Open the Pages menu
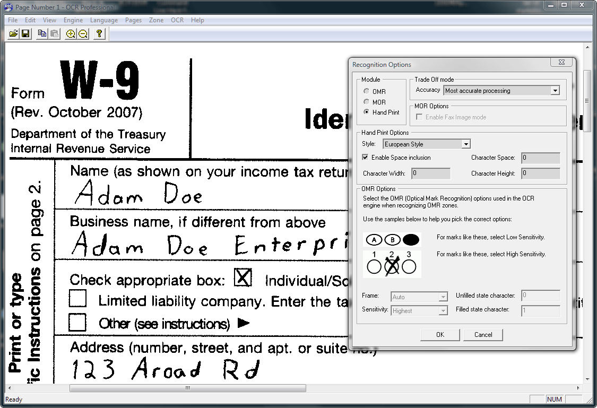 (x=133, y=20)
